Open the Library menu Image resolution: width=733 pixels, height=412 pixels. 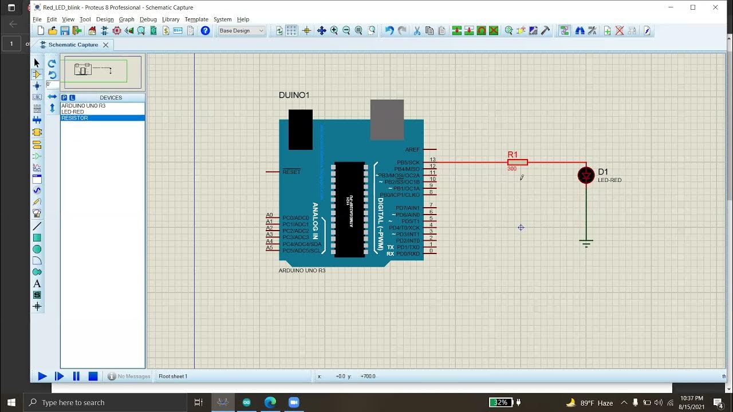click(171, 19)
